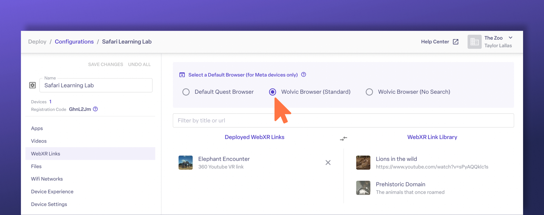Click the Registration Code help icon
This screenshot has height=215, width=544.
tap(95, 109)
